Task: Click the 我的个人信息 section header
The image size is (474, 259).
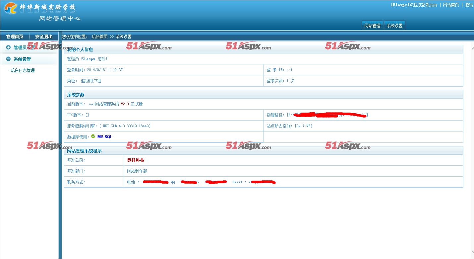Action: (x=80, y=49)
